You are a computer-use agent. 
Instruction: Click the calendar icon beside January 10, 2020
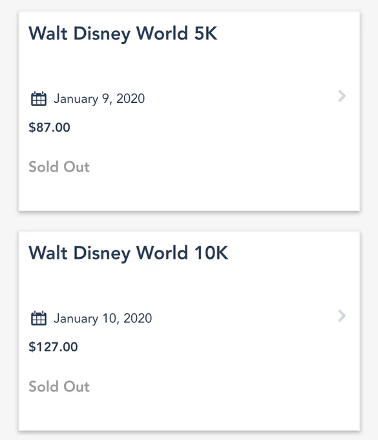[38, 318]
